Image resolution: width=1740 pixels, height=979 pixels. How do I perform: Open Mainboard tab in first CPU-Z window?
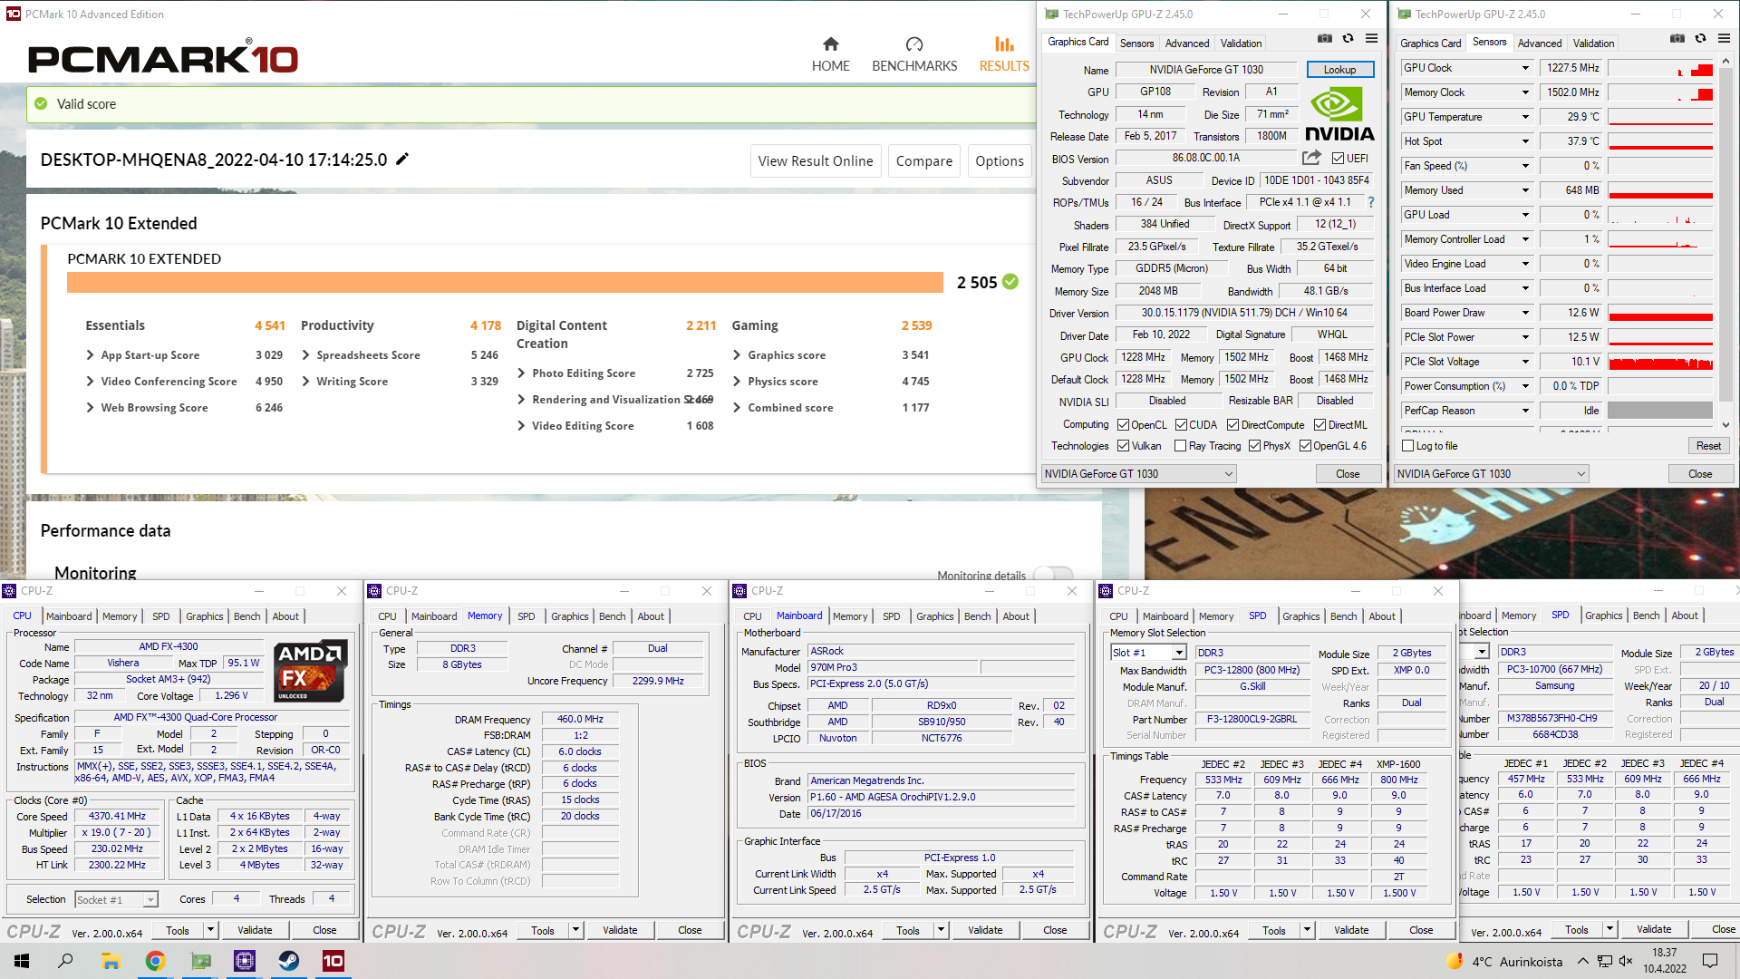69,616
